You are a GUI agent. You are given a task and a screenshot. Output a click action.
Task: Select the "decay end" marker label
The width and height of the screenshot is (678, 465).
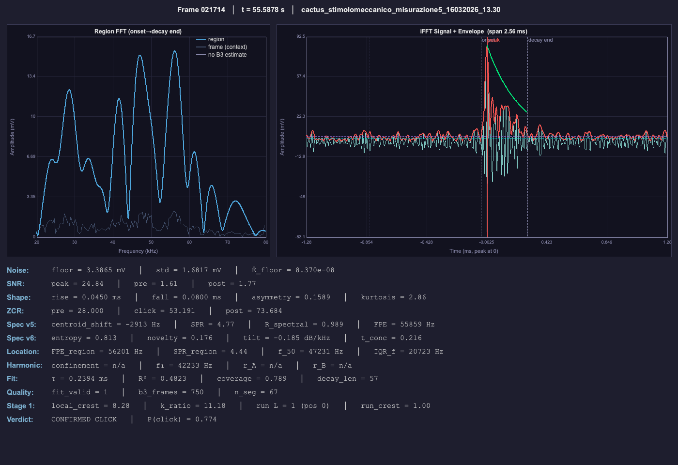click(x=540, y=40)
